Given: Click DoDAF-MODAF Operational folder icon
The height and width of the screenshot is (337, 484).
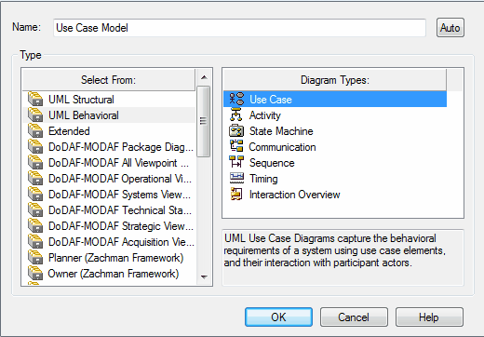Looking at the screenshot, I should pyautogui.click(x=35, y=178).
